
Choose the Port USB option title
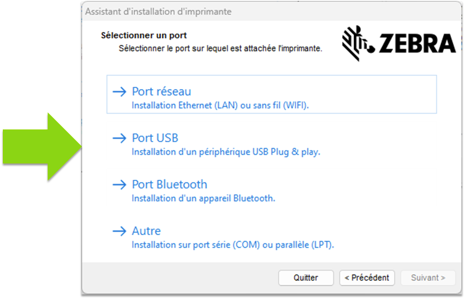155,138
